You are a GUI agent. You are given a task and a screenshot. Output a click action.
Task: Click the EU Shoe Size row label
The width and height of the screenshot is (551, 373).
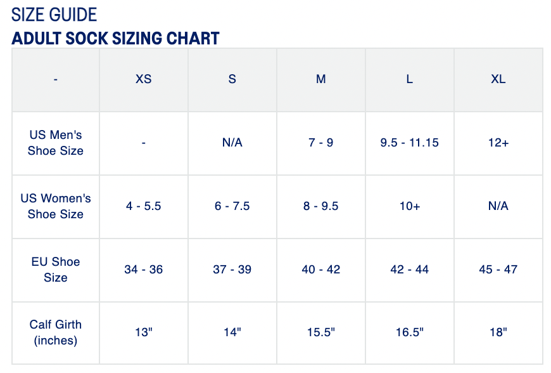point(56,270)
